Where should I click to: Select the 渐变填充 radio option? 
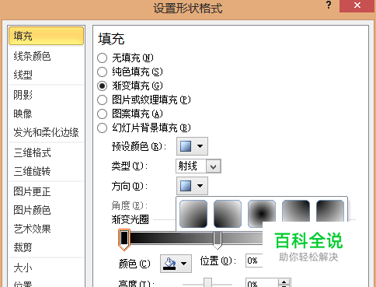[x=102, y=86]
